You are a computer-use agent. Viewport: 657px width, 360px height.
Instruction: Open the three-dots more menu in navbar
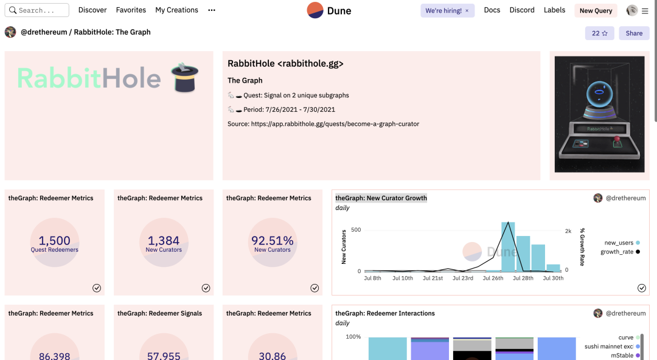coord(212,10)
